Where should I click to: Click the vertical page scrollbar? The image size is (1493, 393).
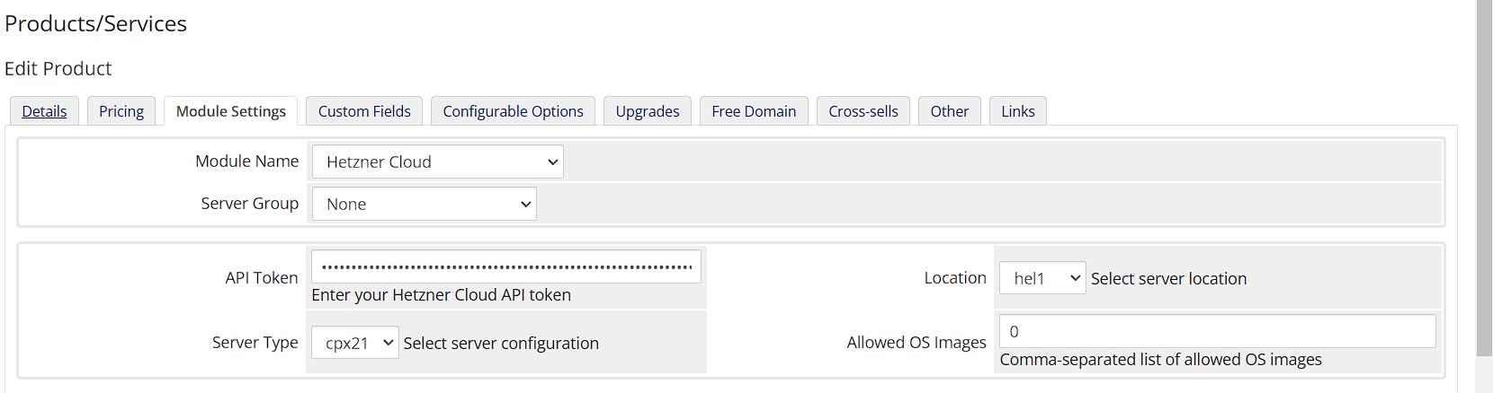click(x=1484, y=179)
